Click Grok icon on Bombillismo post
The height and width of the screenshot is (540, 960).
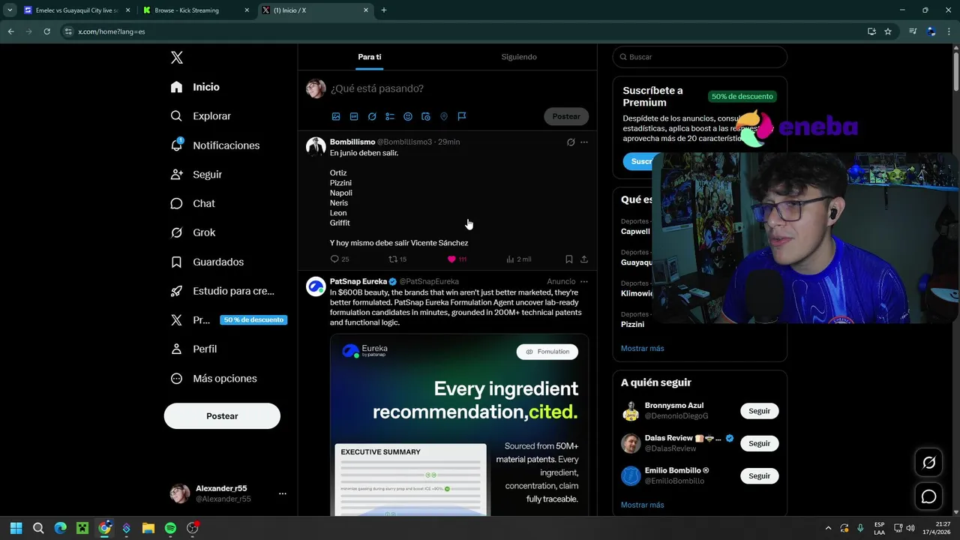click(x=571, y=142)
